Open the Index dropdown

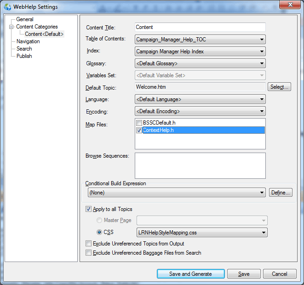tap(200, 51)
